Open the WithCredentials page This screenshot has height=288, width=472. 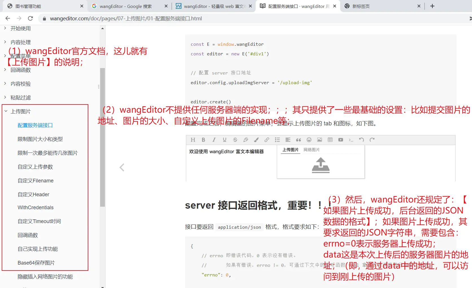click(x=36, y=208)
